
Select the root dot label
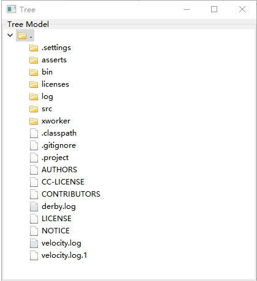coord(31,37)
